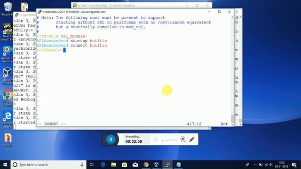
Task: Open the recorder's pencil annotation tool
Action: [192, 139]
